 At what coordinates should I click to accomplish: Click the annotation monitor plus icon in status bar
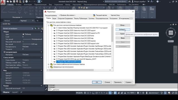click(143, 93)
